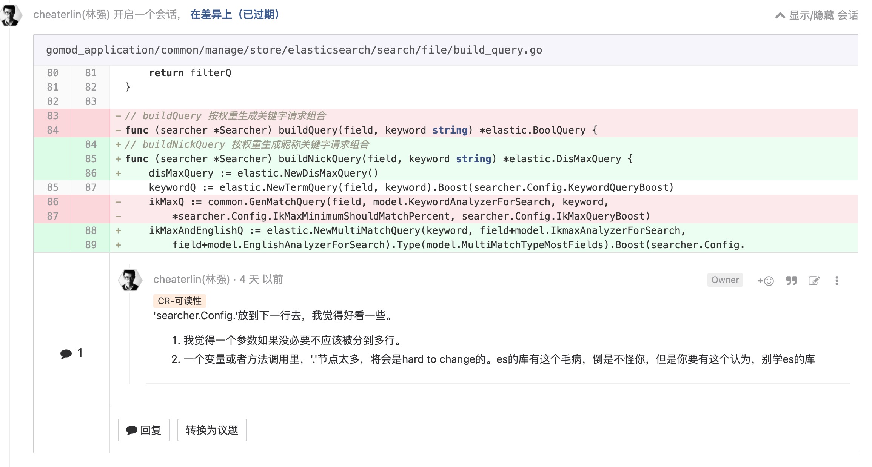Click the 'return filterQ' code line
872x467 pixels.
(190, 73)
